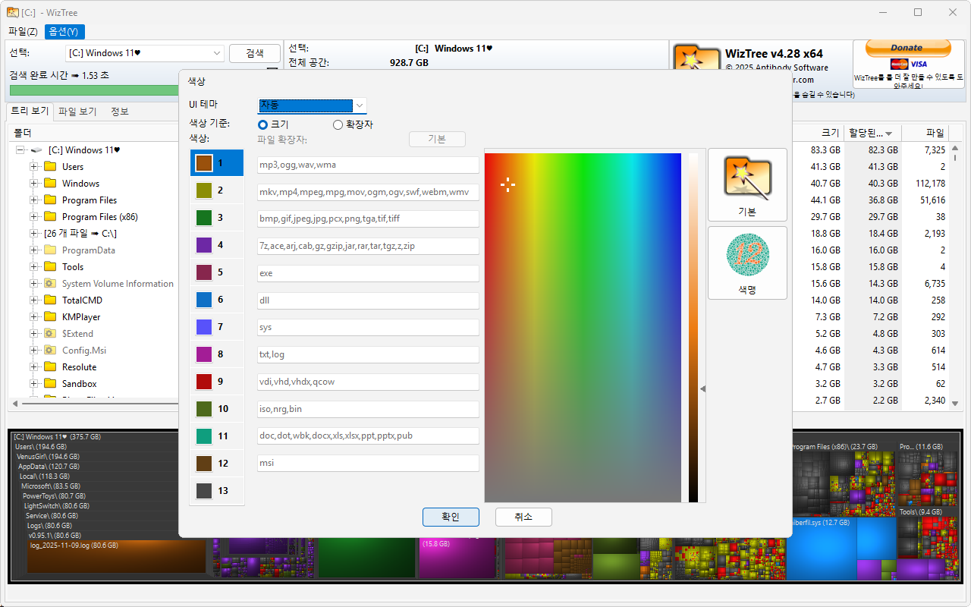Confirm the color dialog with 확인
Viewport: 971px width, 607px height.
(x=451, y=517)
